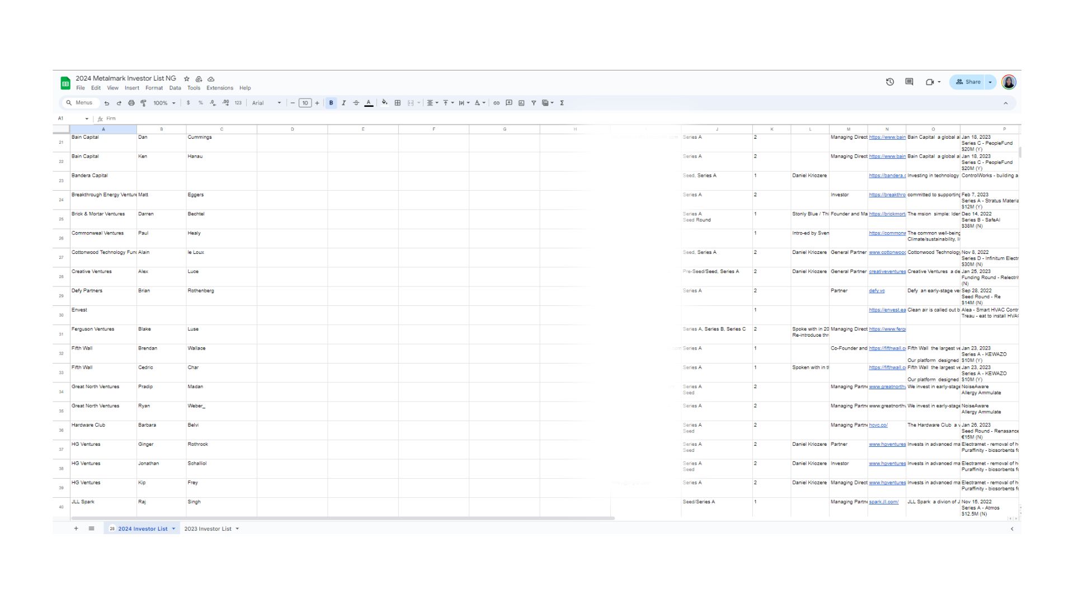Click the font size field showing 10

point(305,103)
